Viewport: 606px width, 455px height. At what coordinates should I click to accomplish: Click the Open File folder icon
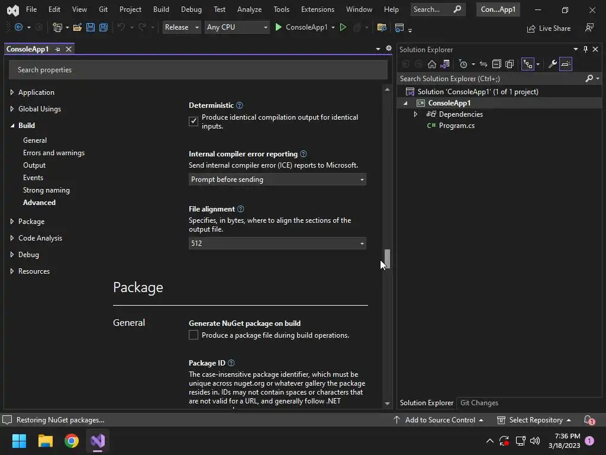78,27
